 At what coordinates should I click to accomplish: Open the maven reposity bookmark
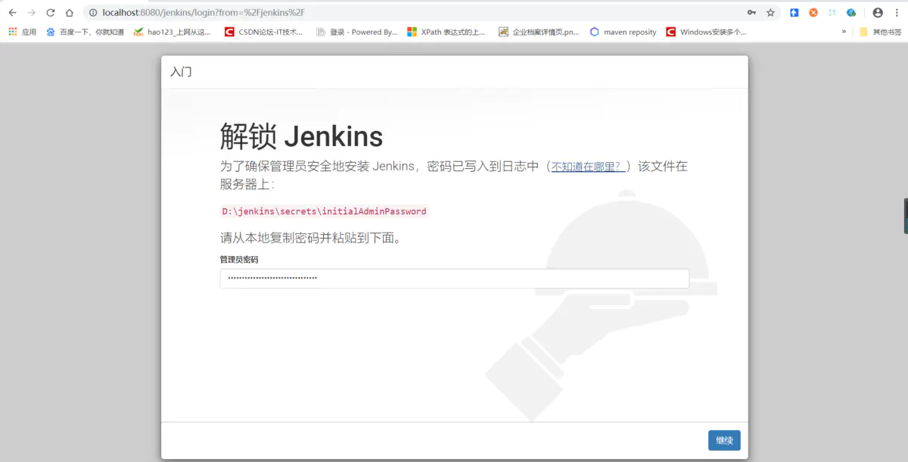tap(623, 32)
